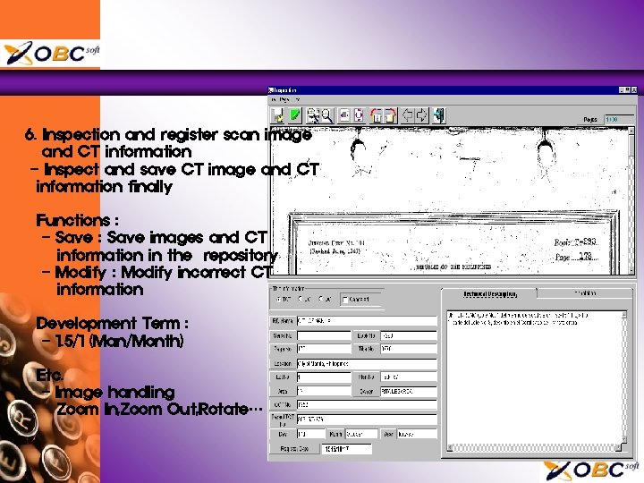Click the Location field with City of Manila
Screen dimensions: 644x483
pyautogui.click(x=367, y=364)
